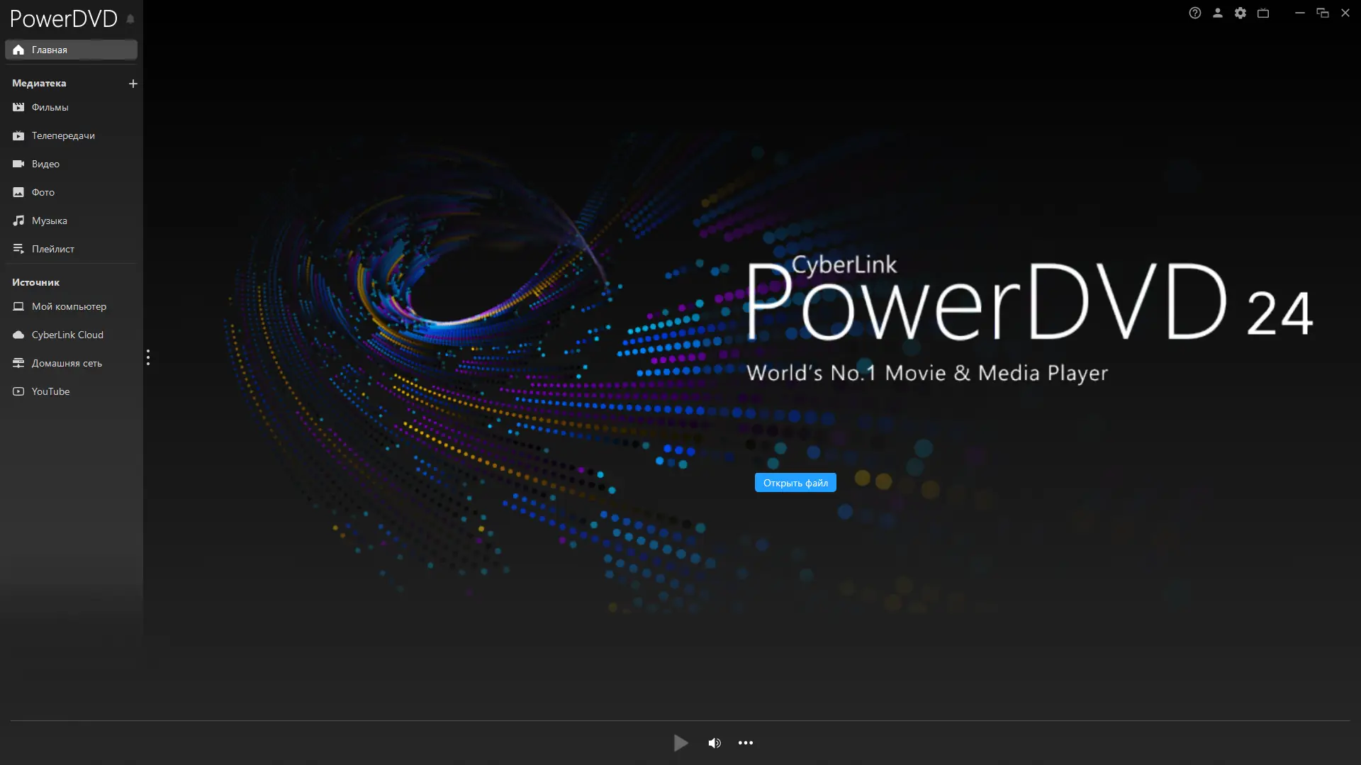This screenshot has height=765, width=1361.
Task: Open CyberLink Cloud source
Action: [x=67, y=334]
